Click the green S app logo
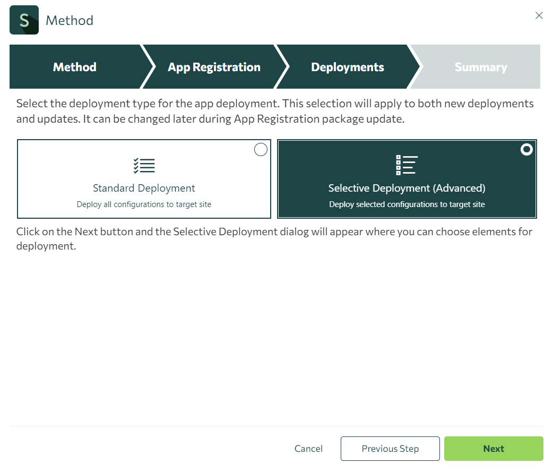The height and width of the screenshot is (472, 553). tap(24, 20)
